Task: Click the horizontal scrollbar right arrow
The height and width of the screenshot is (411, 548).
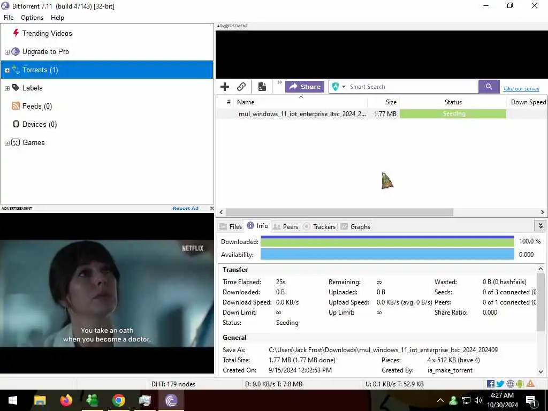Action: coord(543,212)
